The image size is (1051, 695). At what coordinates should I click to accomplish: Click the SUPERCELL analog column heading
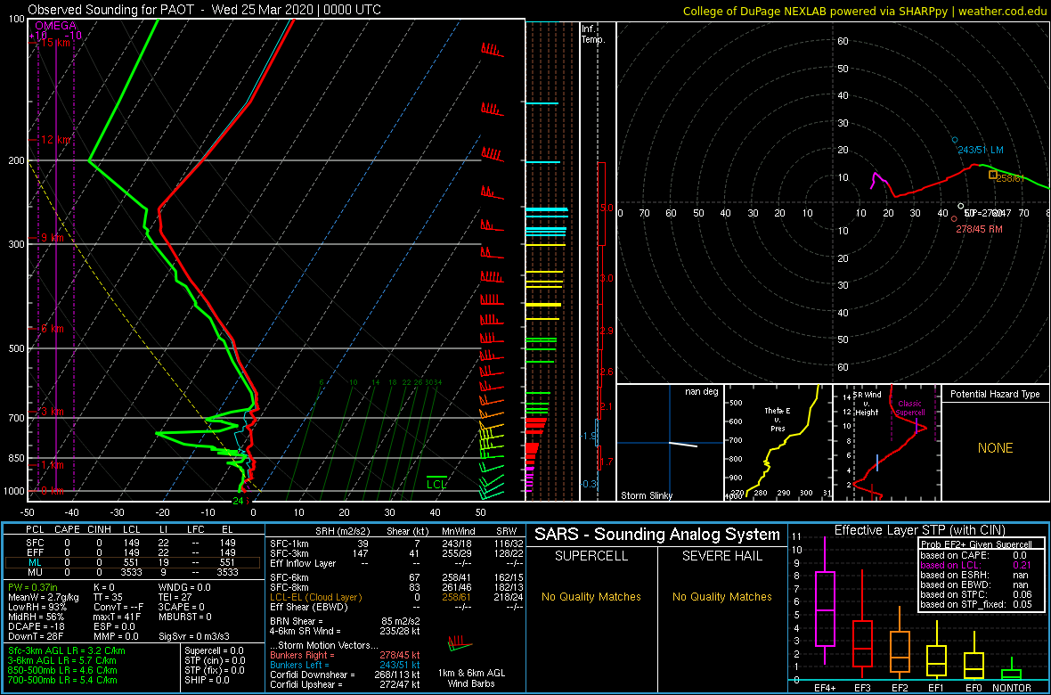coord(591,556)
